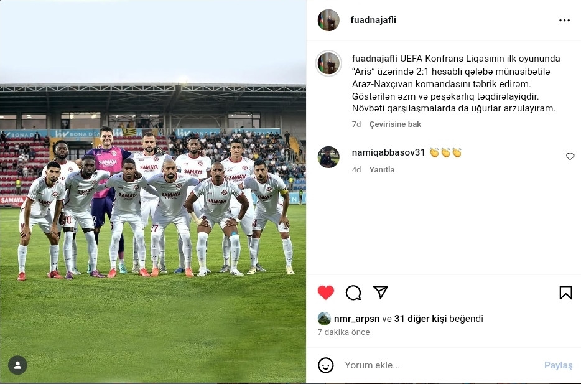
Task: Like namiqabbasov31's comment heart
Action: [570, 156]
